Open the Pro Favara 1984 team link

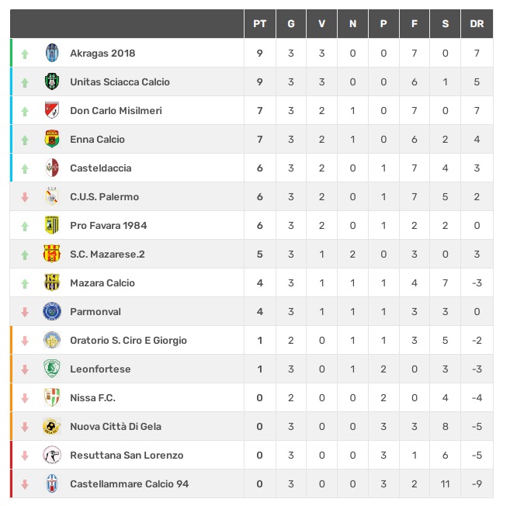click(x=109, y=225)
